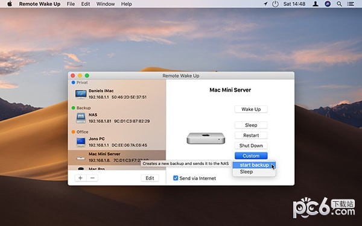Choose start backup from Custom menu
The image size is (362, 226).
[x=254, y=165]
